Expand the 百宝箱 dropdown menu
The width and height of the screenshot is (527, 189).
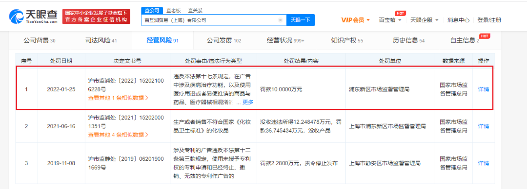[390, 20]
